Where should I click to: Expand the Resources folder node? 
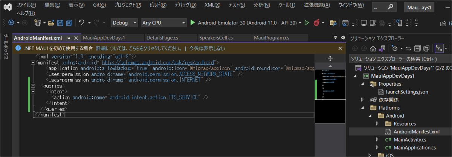point(377,124)
